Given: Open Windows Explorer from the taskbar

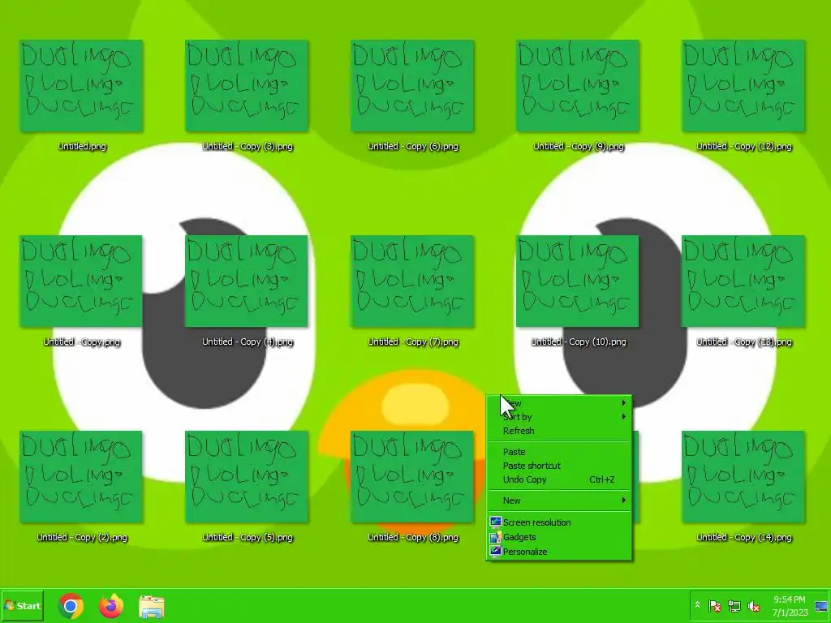Looking at the screenshot, I should pyautogui.click(x=152, y=607).
